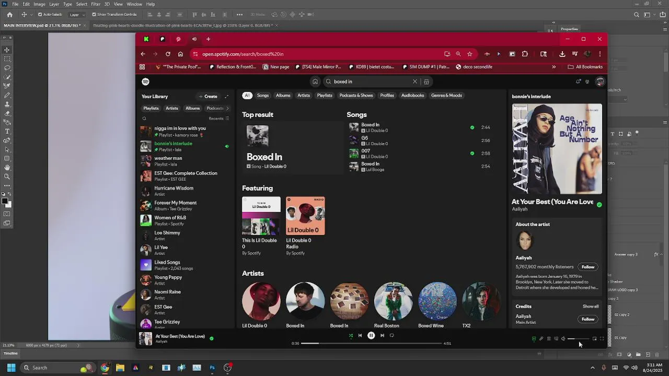Select Albums filter tab in search results
Image resolution: width=669 pixels, height=376 pixels.
pos(283,96)
